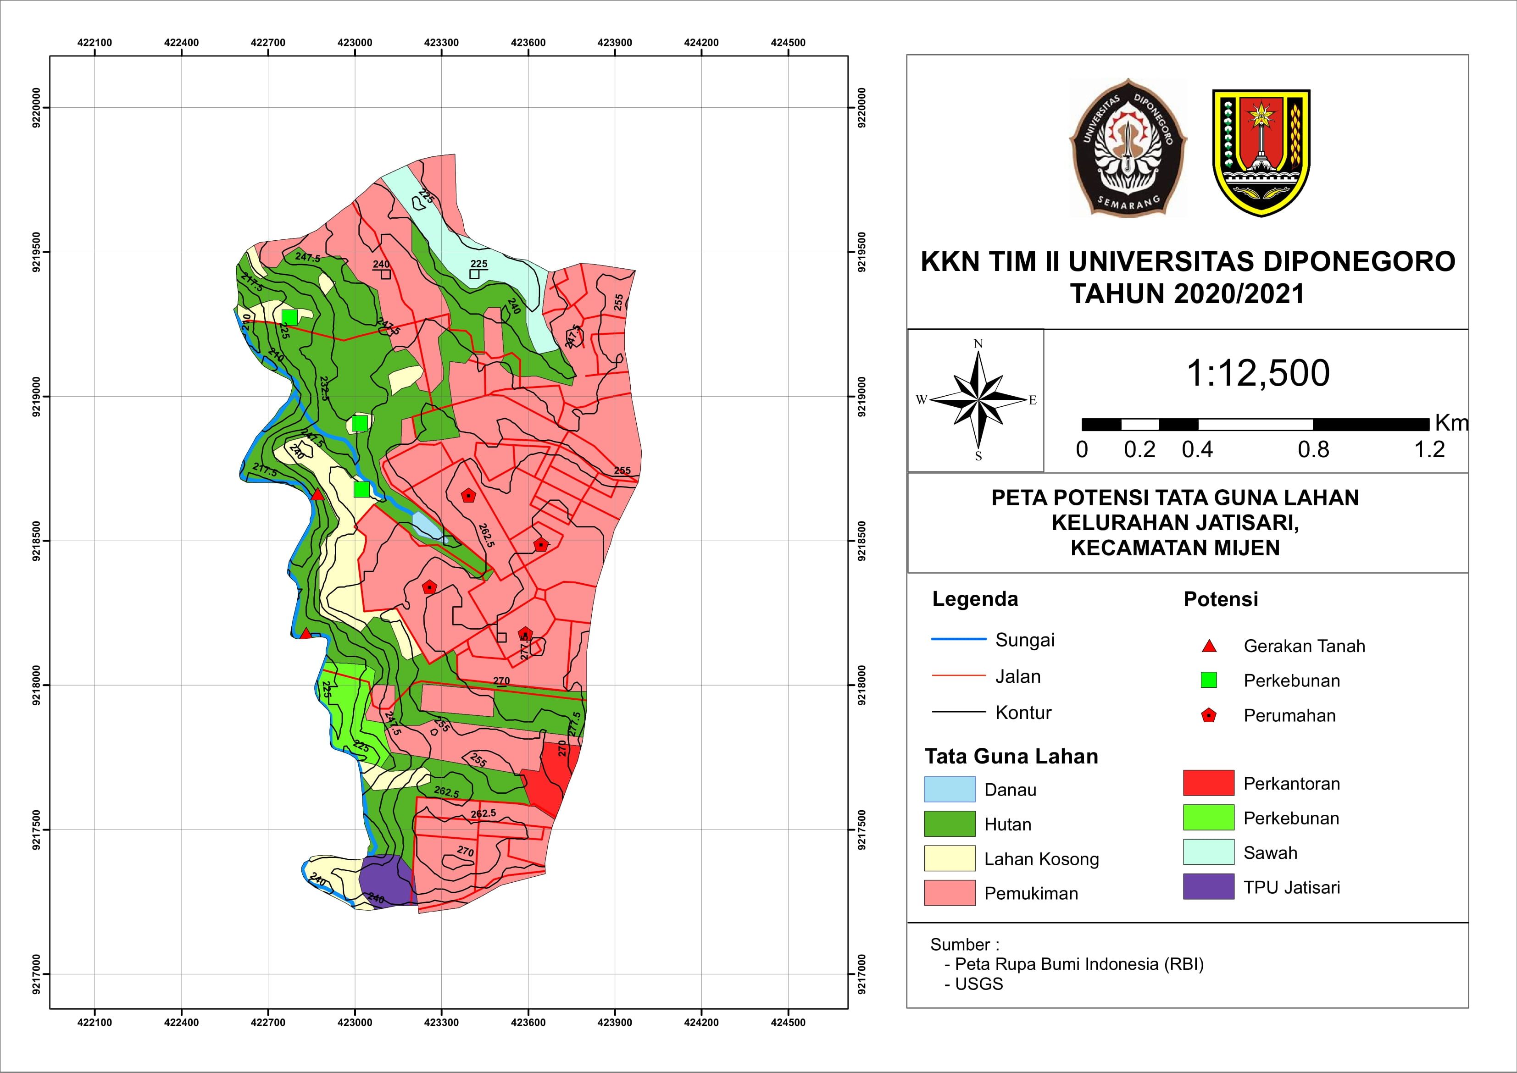Select the Danau light blue swatch
1517x1073 pixels.
click(x=949, y=789)
